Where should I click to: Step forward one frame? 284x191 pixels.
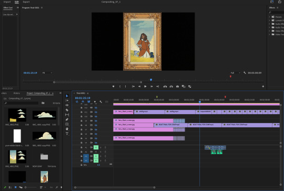[151, 87]
